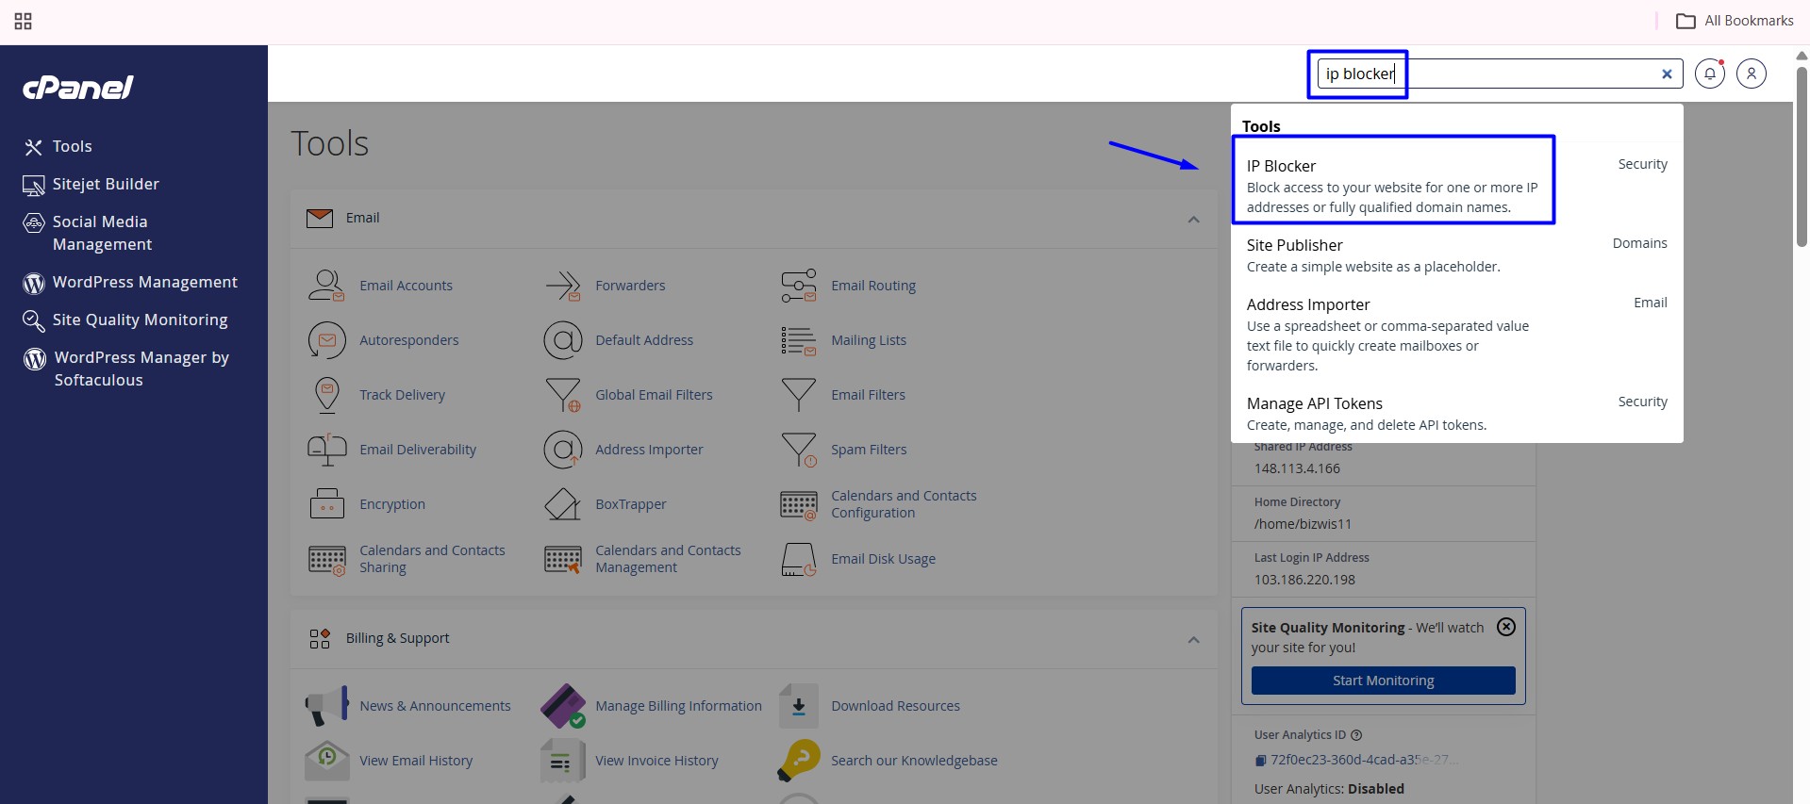The height and width of the screenshot is (804, 1810).
Task: Select Manage API Tokens search result
Action: pyautogui.click(x=1456, y=413)
